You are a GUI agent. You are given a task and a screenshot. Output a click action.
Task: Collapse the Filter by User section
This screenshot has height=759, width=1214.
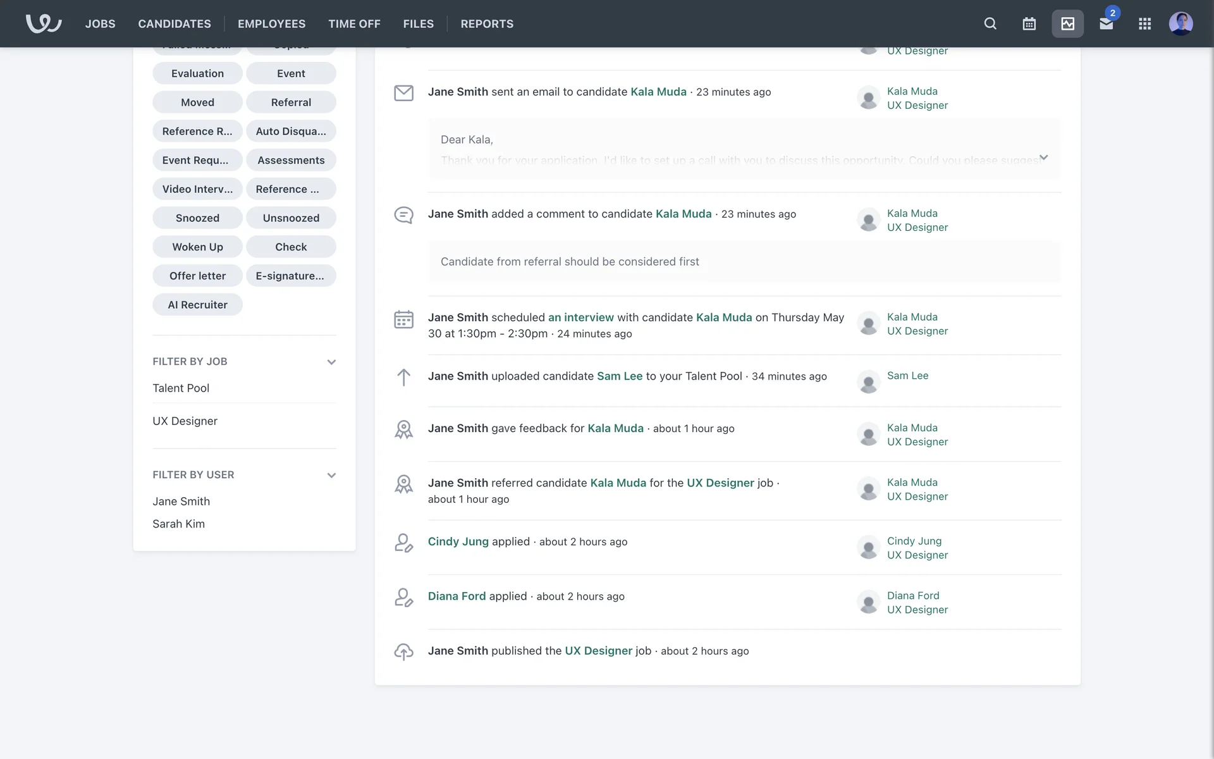click(331, 475)
